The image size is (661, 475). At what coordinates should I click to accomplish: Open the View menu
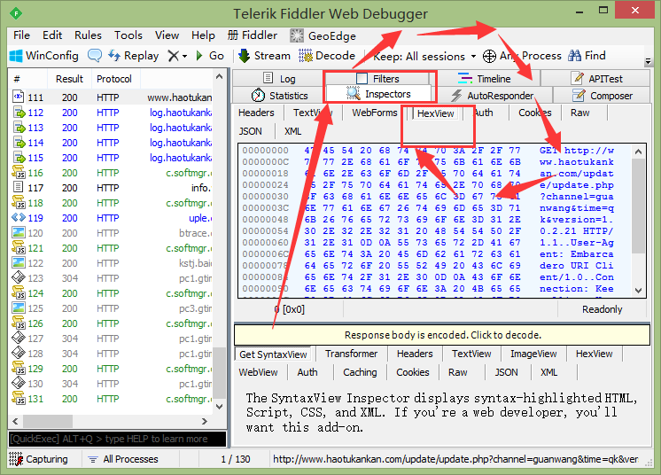click(167, 35)
